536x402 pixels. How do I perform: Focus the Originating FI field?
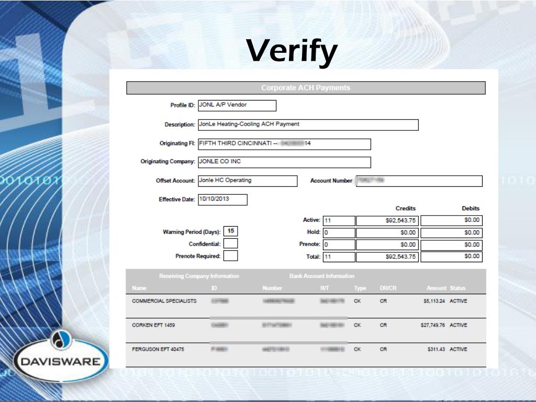[284, 144]
